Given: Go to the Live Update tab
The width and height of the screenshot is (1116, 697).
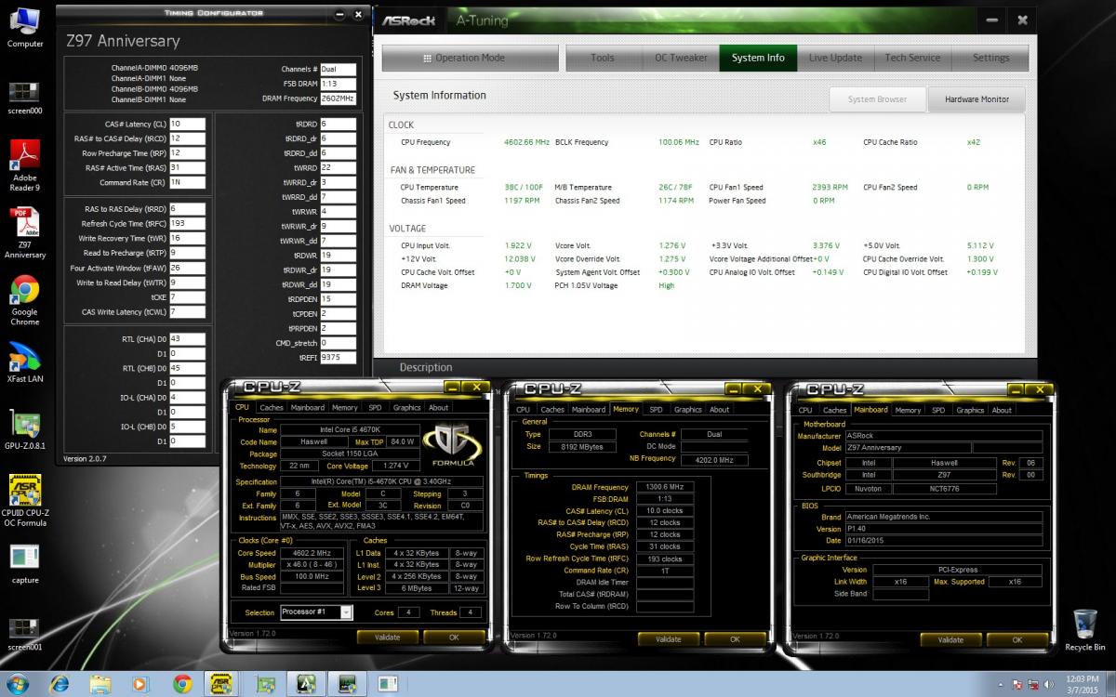Looking at the screenshot, I should 835,58.
